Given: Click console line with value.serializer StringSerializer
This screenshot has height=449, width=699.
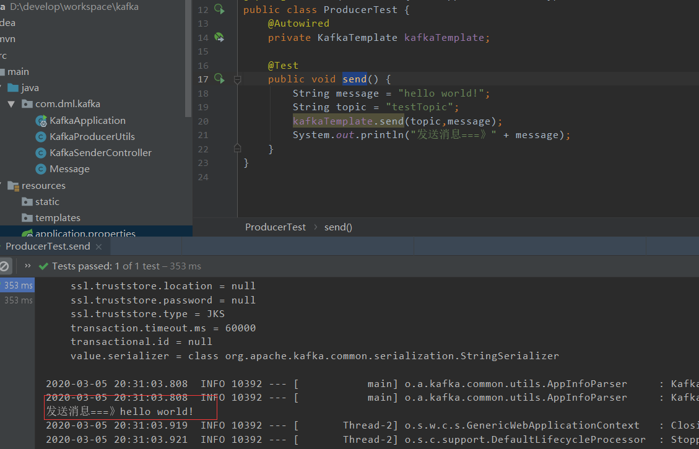Looking at the screenshot, I should (315, 356).
